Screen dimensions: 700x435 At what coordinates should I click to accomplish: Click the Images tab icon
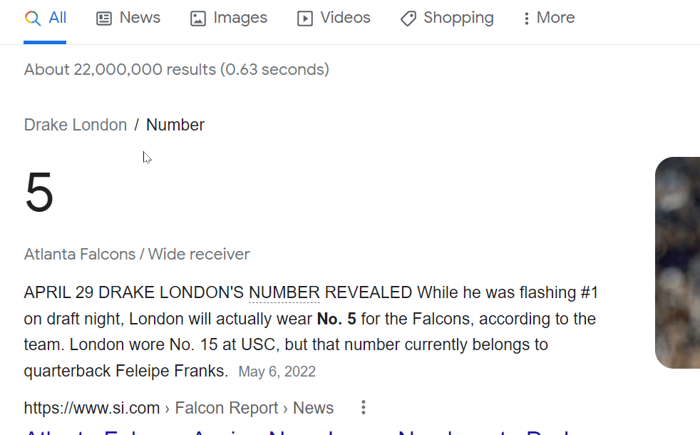[x=197, y=17]
